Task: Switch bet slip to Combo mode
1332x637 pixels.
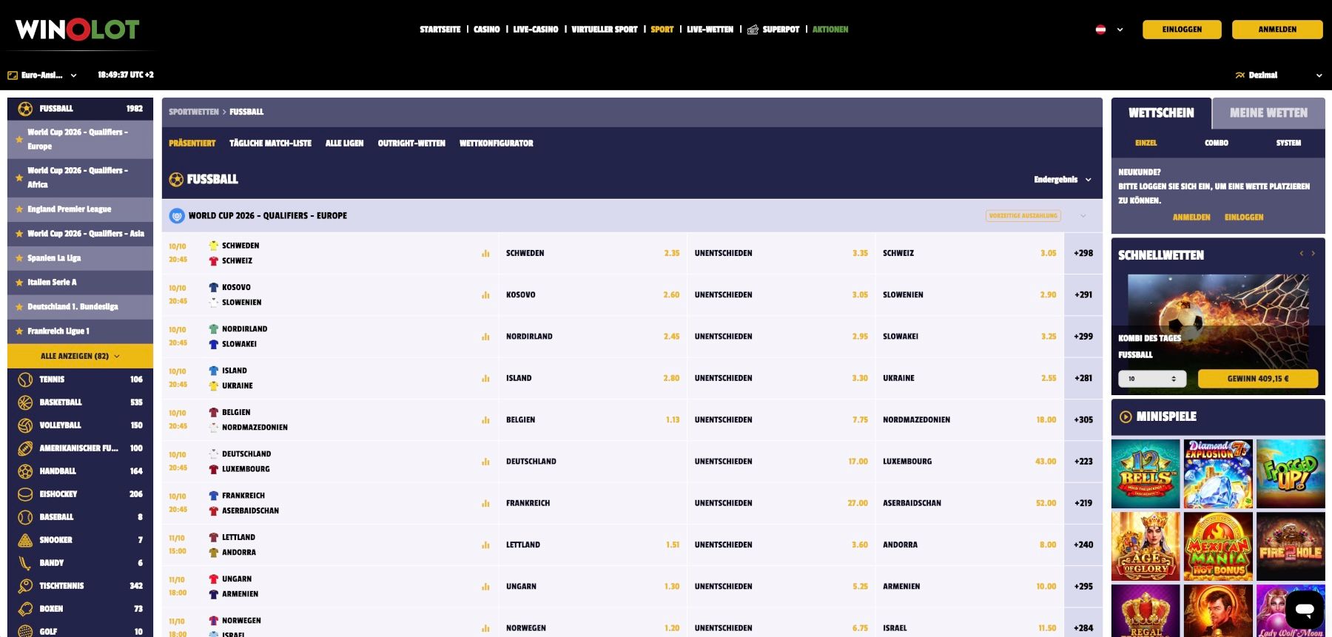Action: coord(1216,143)
